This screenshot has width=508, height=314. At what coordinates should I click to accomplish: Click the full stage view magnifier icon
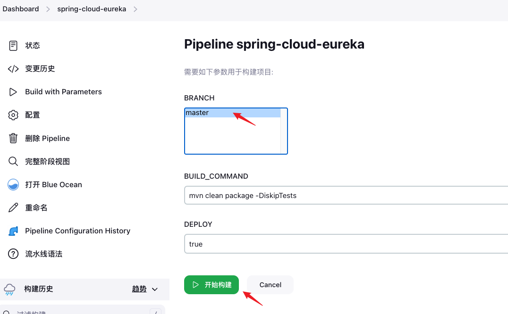[13, 161]
